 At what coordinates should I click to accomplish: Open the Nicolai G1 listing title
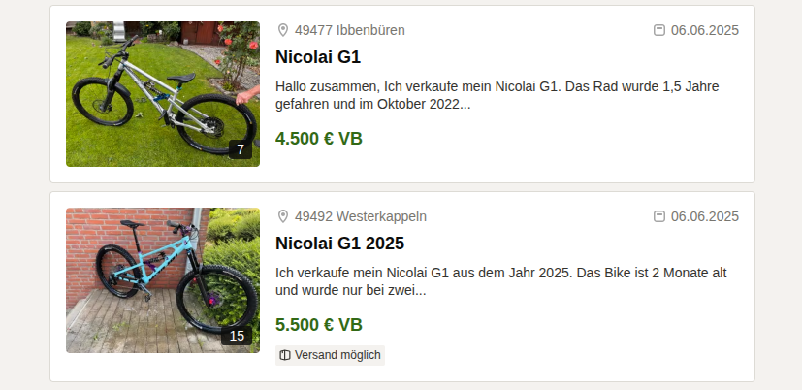point(318,57)
